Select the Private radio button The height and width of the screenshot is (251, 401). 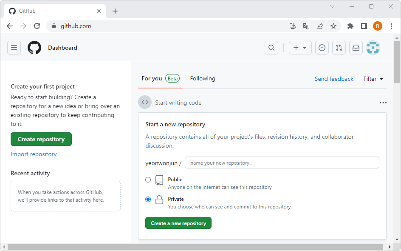(148, 199)
